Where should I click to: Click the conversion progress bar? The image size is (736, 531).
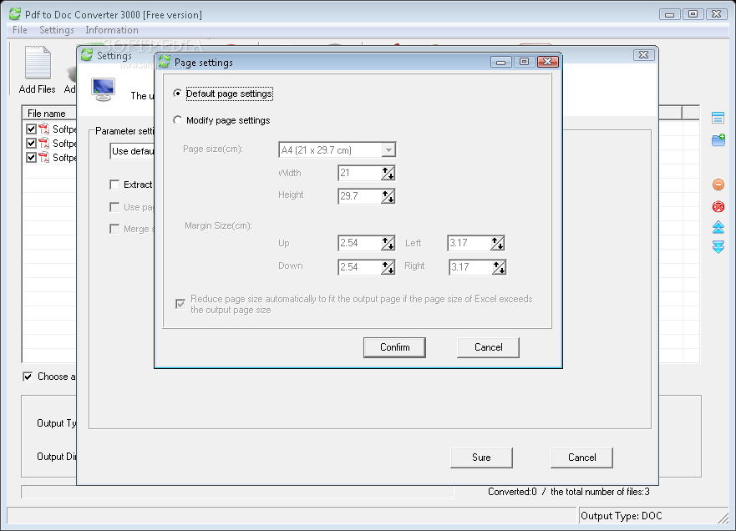point(237,492)
